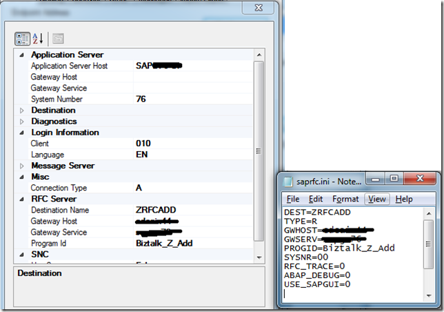Select Destination Name value ZRFCADD
444x312 pixels.
pos(193,211)
